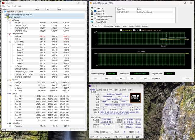Image resolution: width=195 pixels, height=140 pixels.
Task: Enable the Stress cache checkbox
Action: [95, 14]
